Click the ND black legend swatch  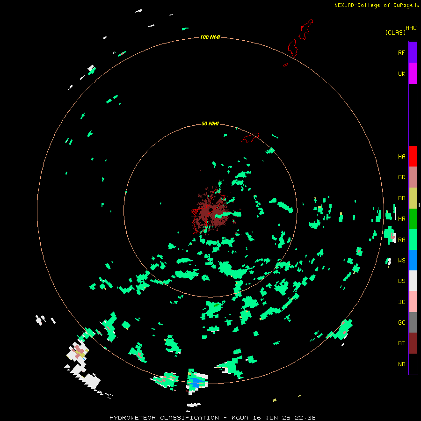pos(413,364)
